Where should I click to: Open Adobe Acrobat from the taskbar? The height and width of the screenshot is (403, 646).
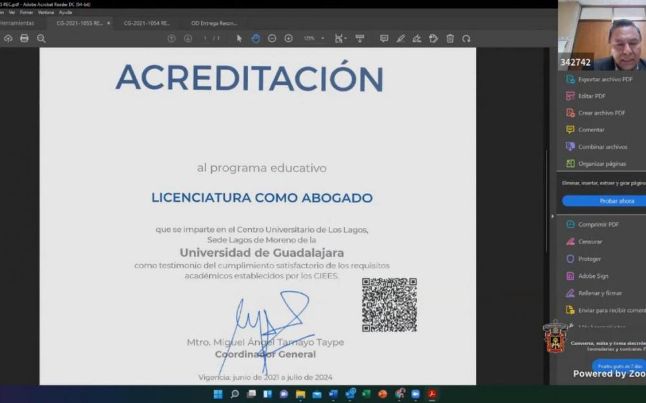pyautogui.click(x=432, y=395)
